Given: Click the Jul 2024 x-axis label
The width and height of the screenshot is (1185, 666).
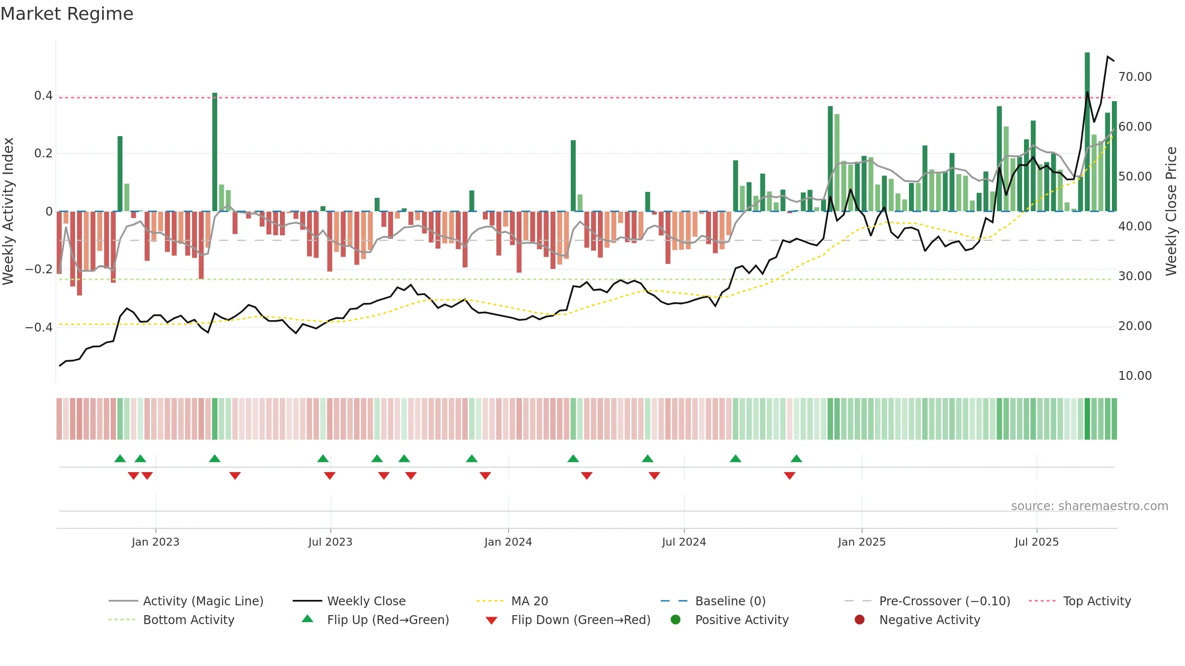Looking at the screenshot, I should [684, 542].
